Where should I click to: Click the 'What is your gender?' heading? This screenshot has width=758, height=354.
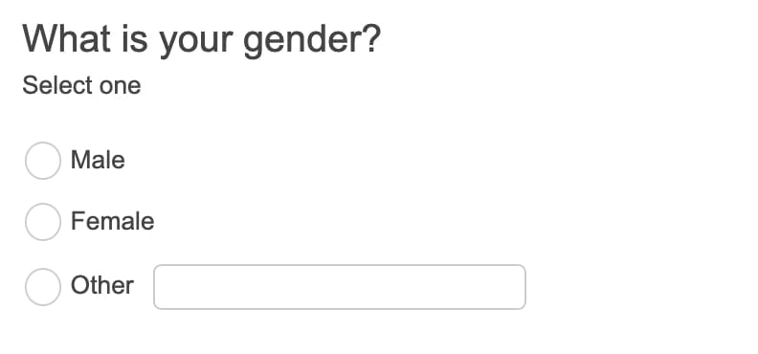pyautogui.click(x=202, y=39)
